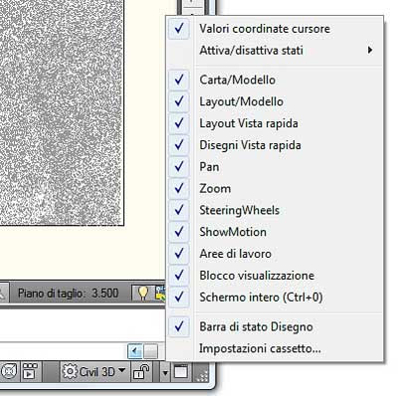Click the padlock lock-display icon
398x396 pixels.
[141, 371]
